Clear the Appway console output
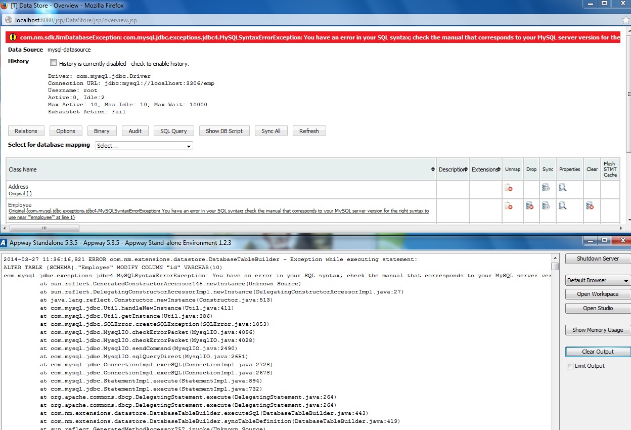 point(598,352)
